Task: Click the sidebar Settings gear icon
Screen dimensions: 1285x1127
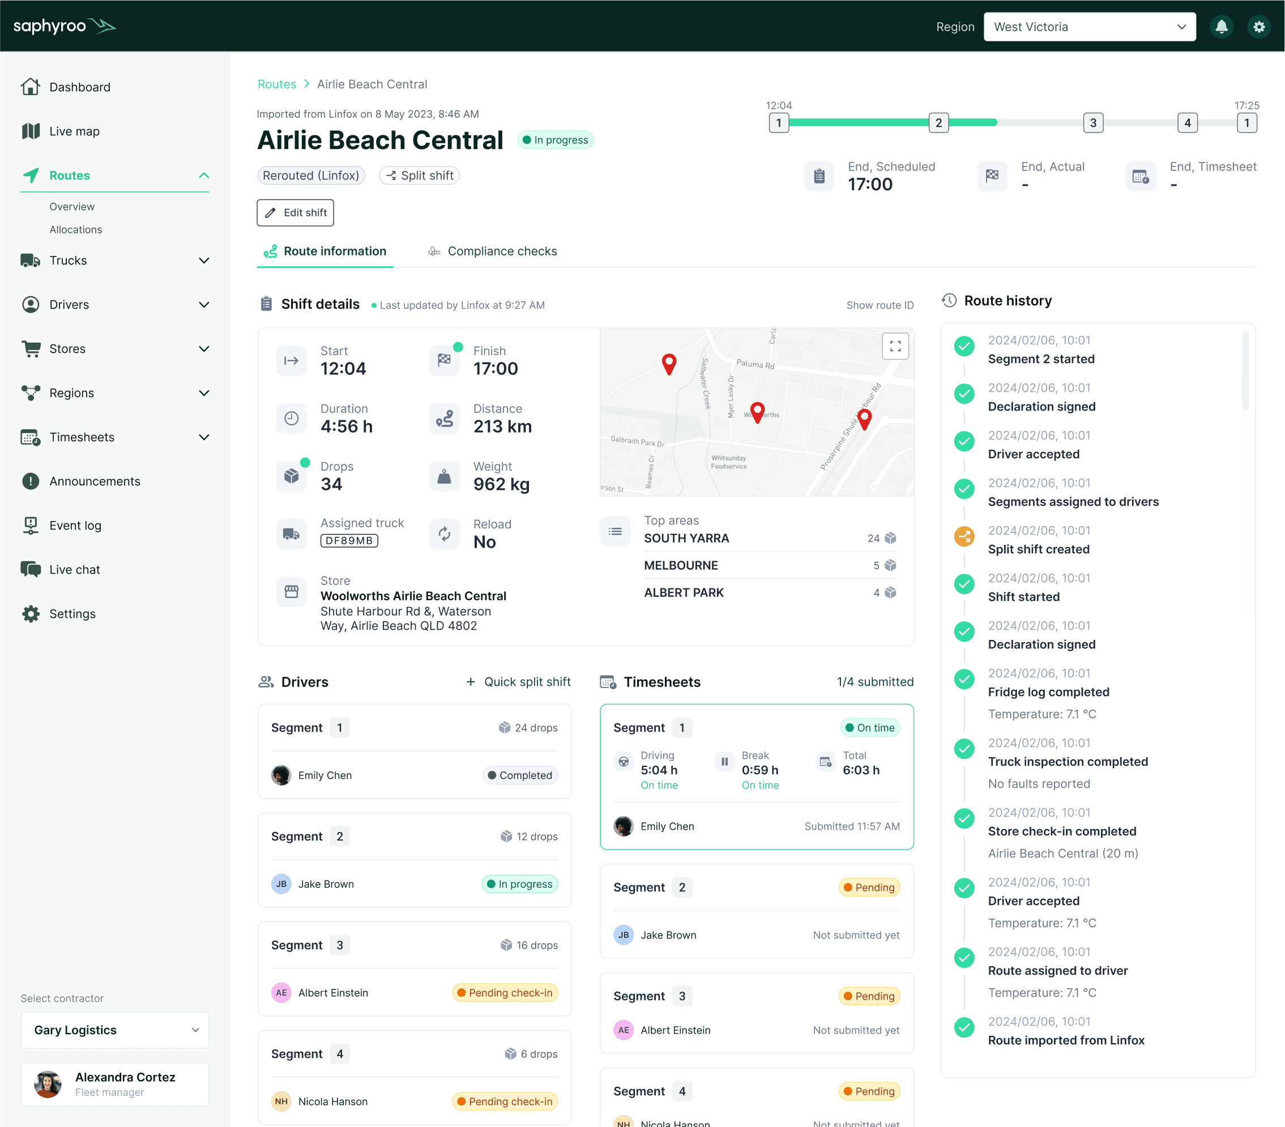Action: [30, 613]
